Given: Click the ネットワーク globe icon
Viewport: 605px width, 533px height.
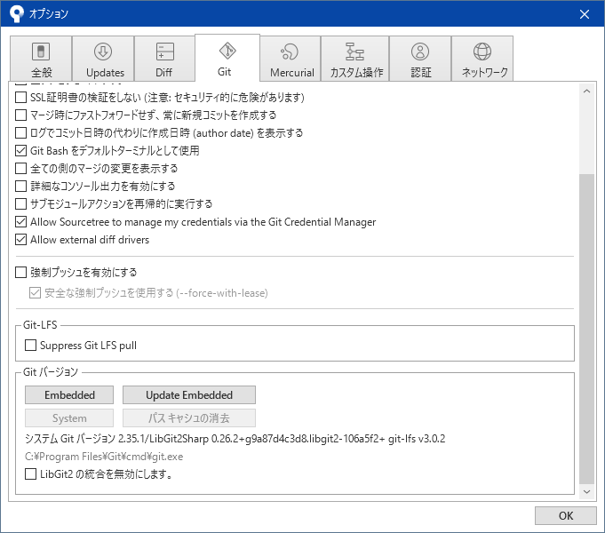Looking at the screenshot, I should click(482, 52).
